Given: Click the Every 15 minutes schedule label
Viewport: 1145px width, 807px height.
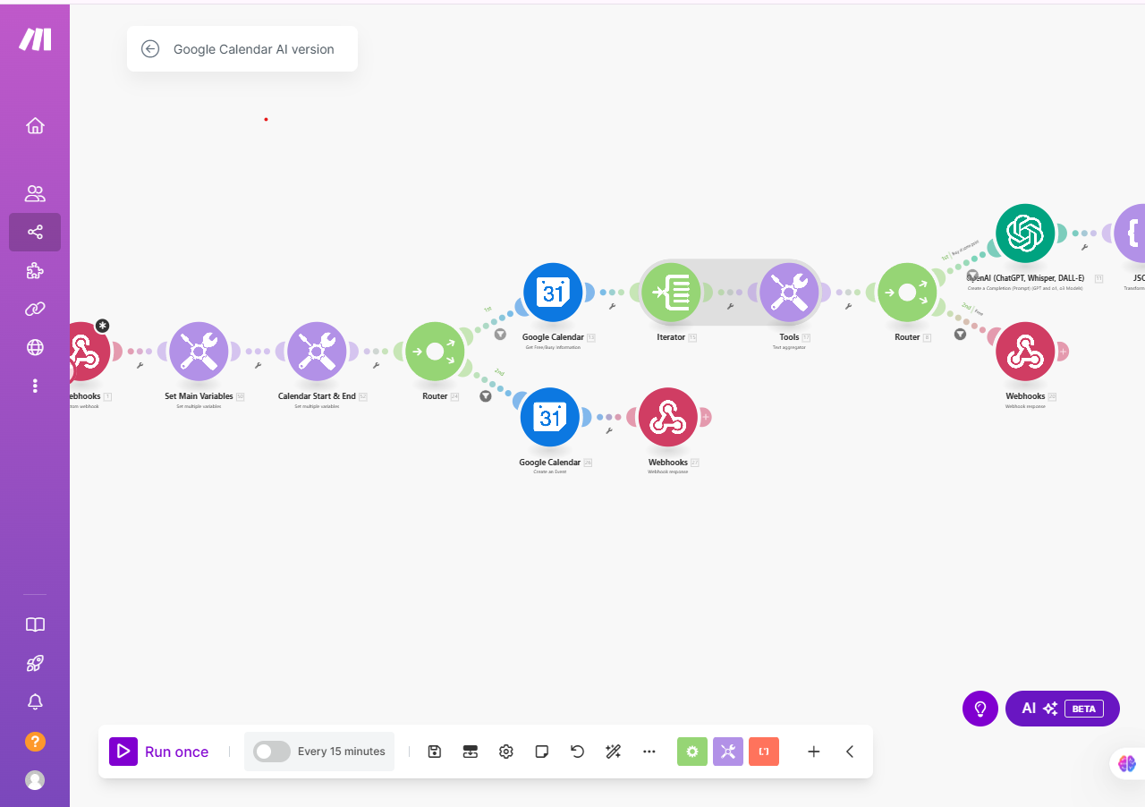Looking at the screenshot, I should coord(342,752).
